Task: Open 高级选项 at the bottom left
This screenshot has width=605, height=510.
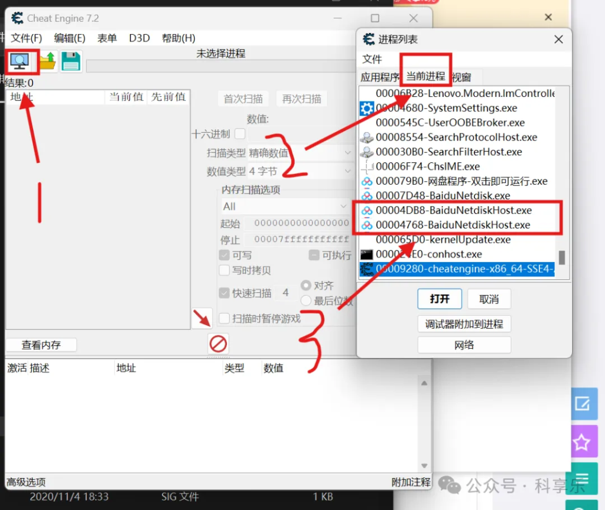Action: 26,482
